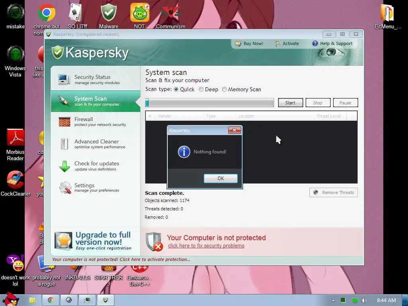Select the doesn't work lol Yahoo icon

point(16,271)
